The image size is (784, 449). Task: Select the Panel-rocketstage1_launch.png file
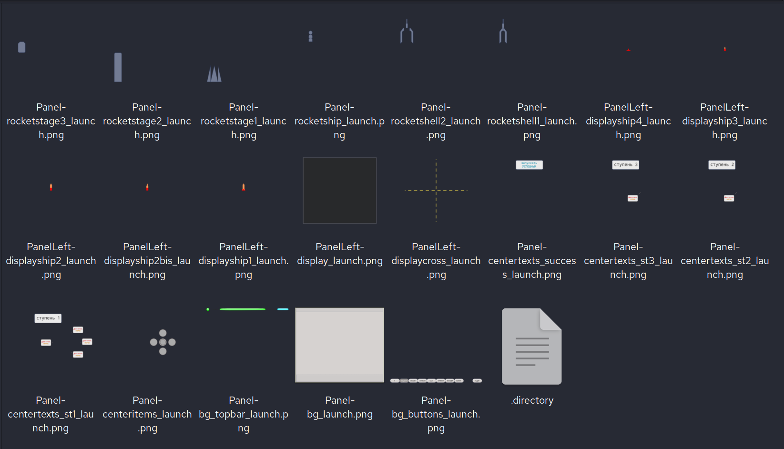coord(214,74)
